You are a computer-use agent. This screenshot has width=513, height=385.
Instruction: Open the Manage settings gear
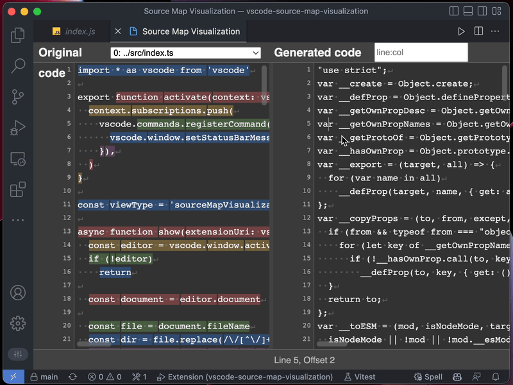(18, 323)
